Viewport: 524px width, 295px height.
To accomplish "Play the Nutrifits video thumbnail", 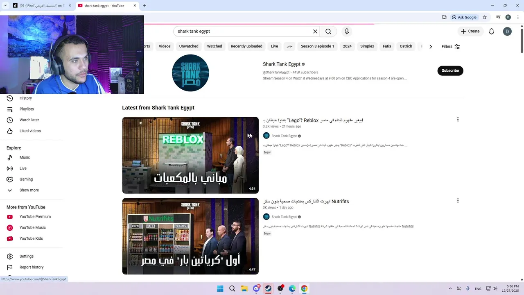I will [x=190, y=236].
